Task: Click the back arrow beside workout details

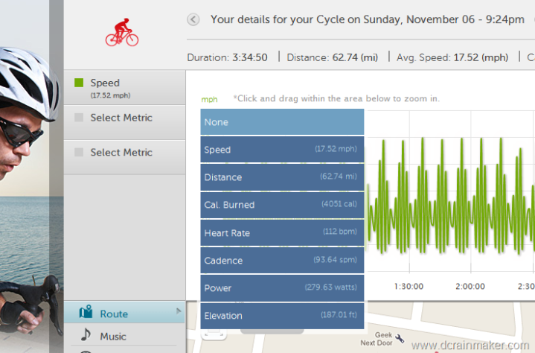Action: pos(193,19)
